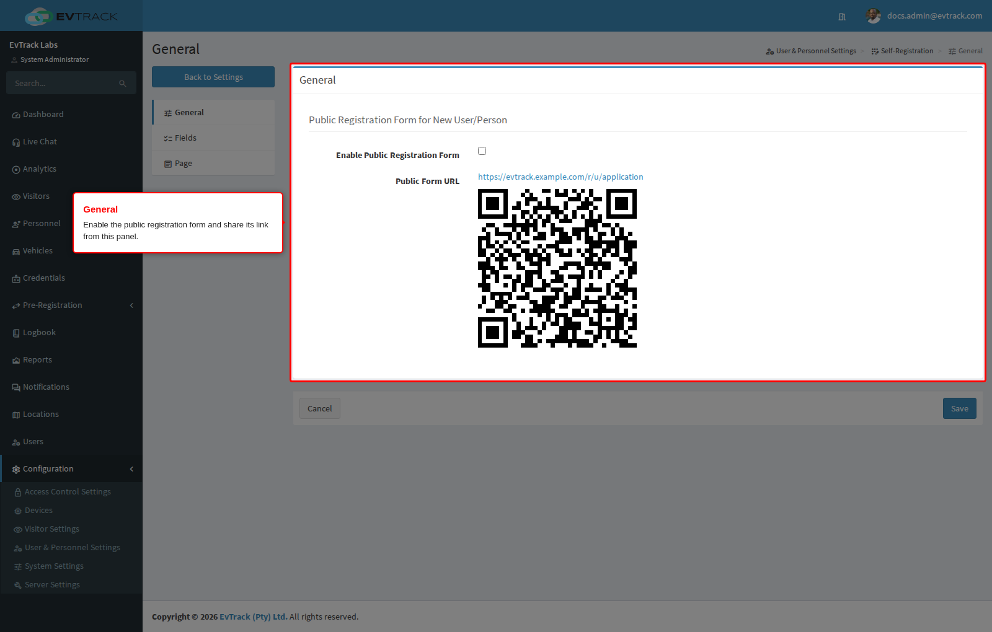Click the Logbook book icon

pyautogui.click(x=16, y=333)
